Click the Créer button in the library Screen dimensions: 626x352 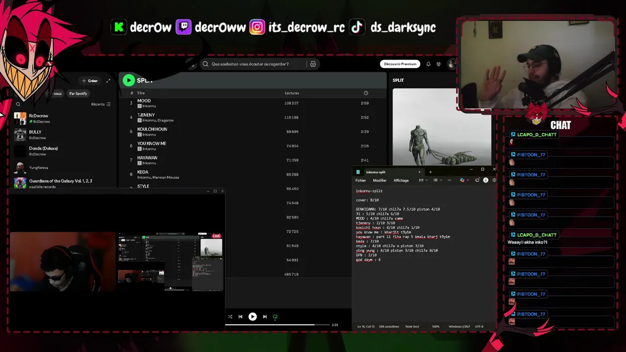pyautogui.click(x=90, y=81)
